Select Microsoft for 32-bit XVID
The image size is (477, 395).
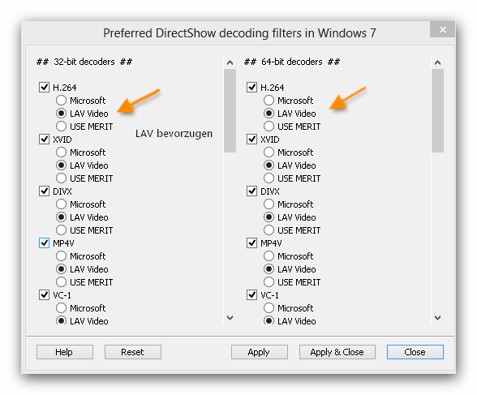click(x=61, y=152)
